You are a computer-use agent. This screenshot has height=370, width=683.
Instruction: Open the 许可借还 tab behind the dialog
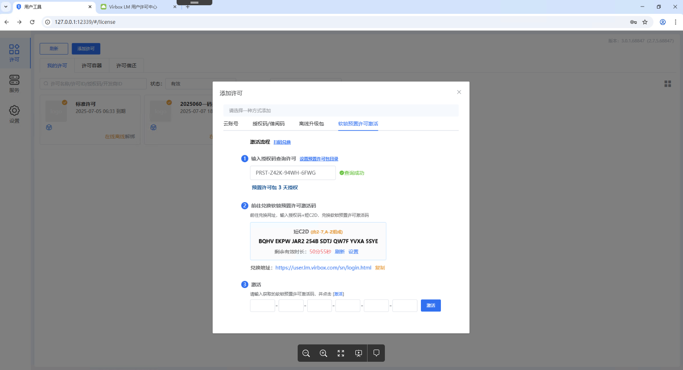pos(126,65)
